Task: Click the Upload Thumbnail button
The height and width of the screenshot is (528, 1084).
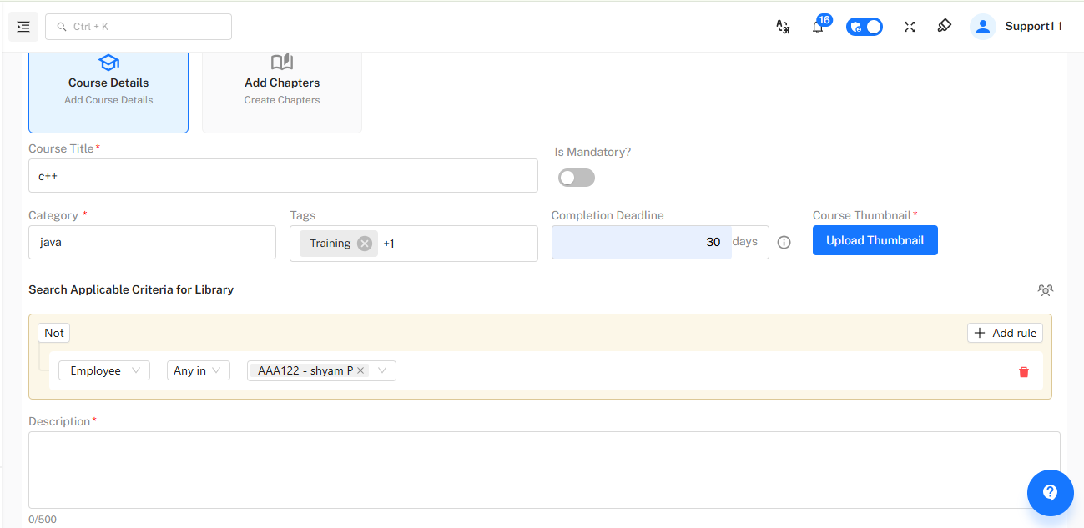Action: [875, 240]
